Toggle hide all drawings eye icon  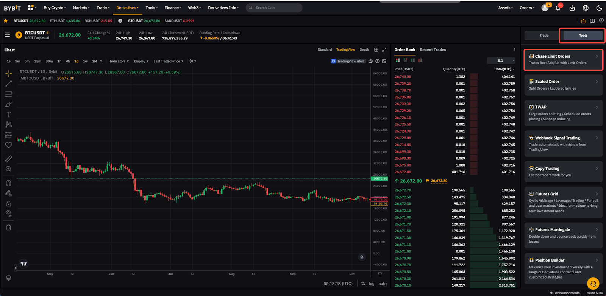pos(8,213)
